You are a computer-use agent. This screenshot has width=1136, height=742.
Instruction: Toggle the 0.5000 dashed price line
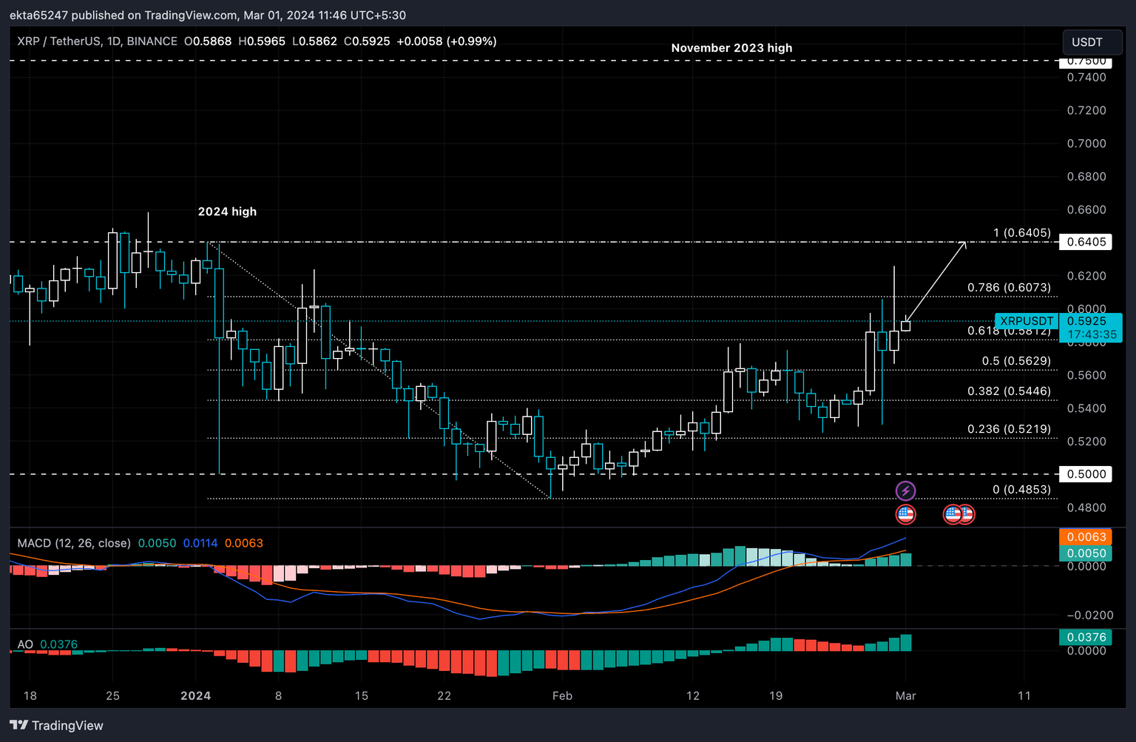tap(1086, 473)
